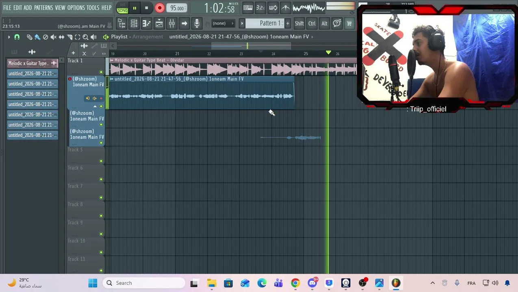Mute Track 5 green LED

101,161
